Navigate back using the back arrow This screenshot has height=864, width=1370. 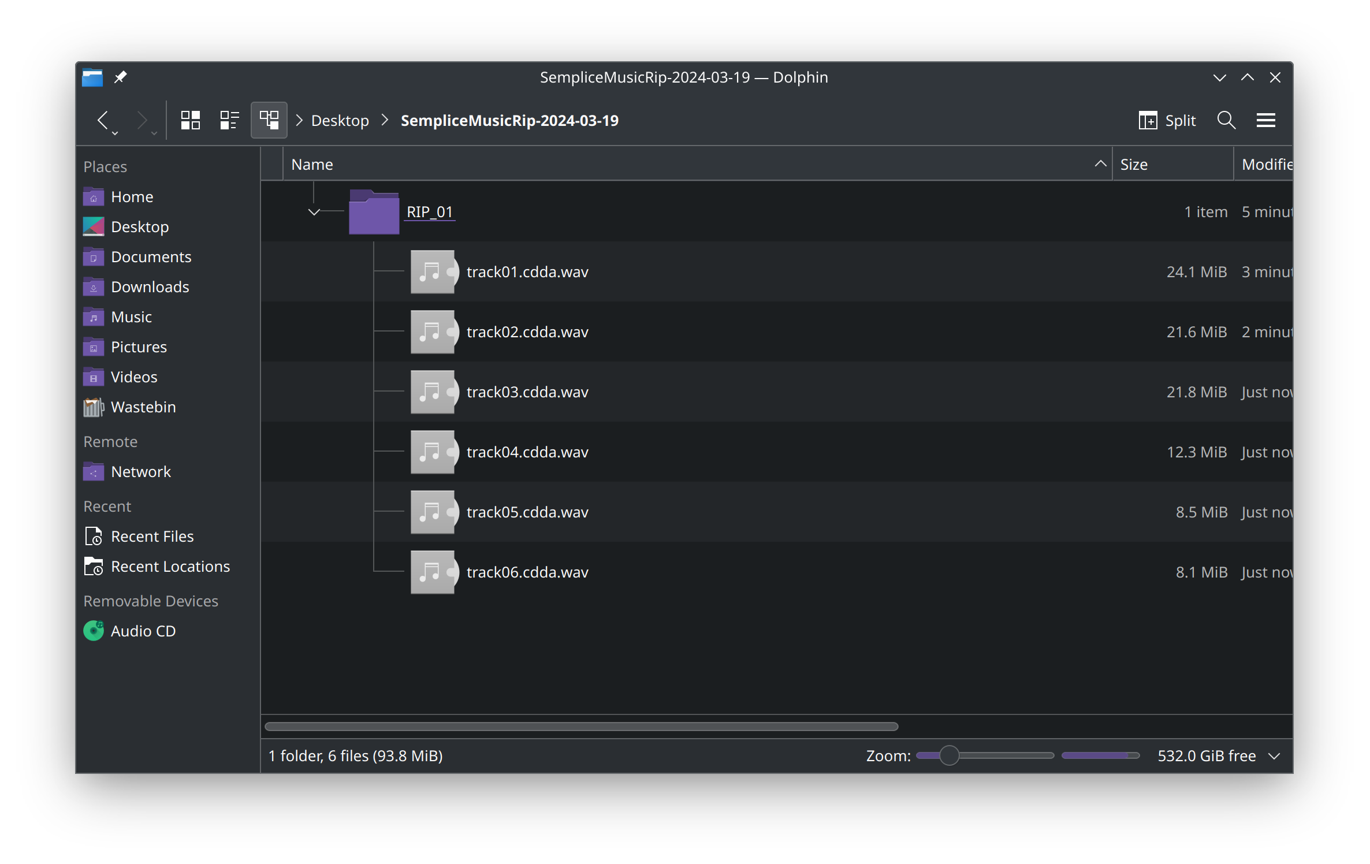pos(105,120)
